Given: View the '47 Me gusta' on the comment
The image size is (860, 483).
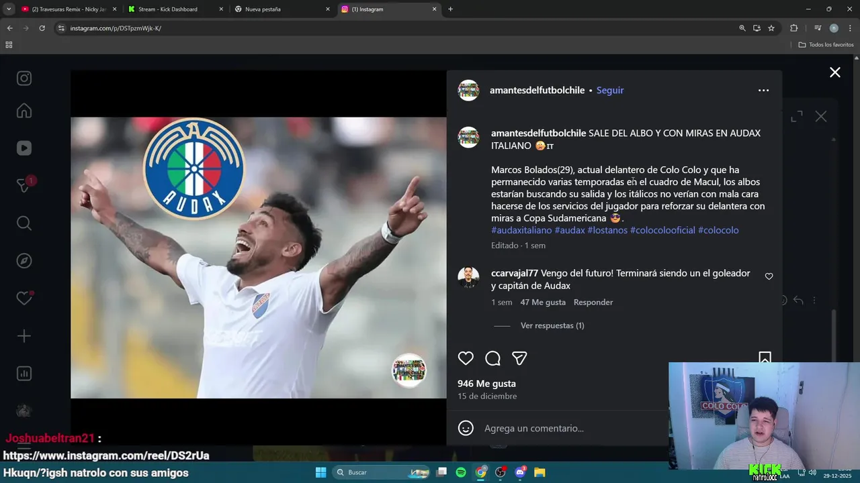Looking at the screenshot, I should pos(543,303).
